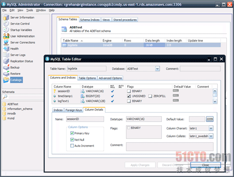Click the column Name field showing sessionID
Screen dimensions: 234x177
[85, 119]
